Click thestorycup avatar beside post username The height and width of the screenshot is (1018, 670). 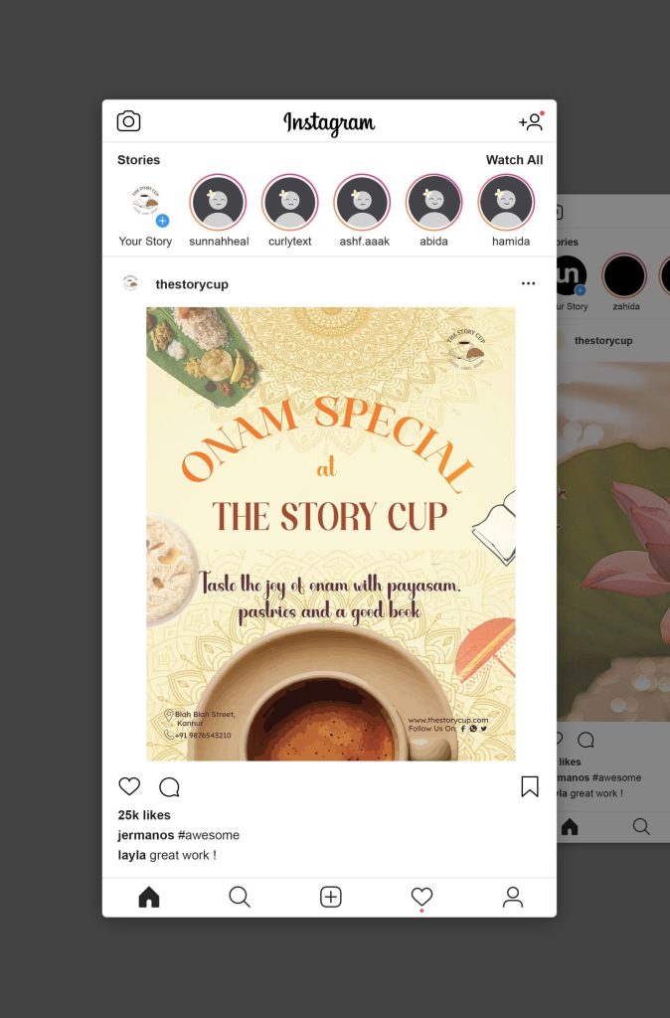coord(130,283)
